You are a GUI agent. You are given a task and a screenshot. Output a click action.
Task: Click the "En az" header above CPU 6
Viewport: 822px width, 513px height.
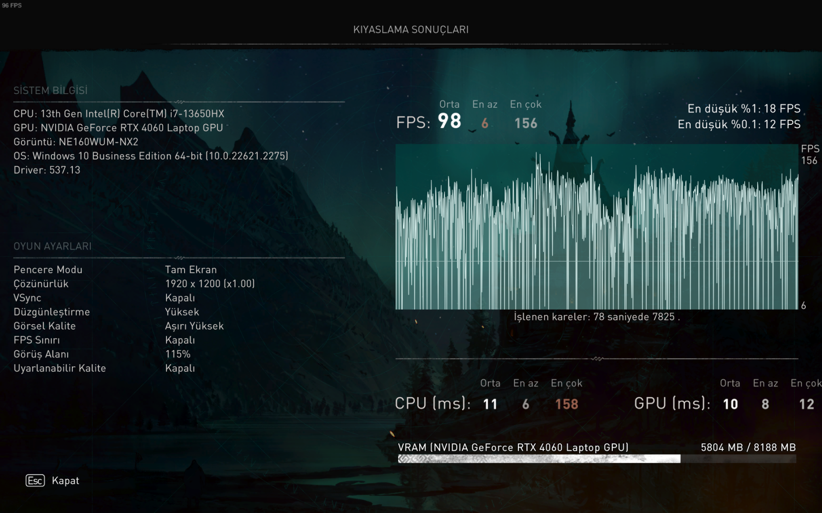point(526,383)
